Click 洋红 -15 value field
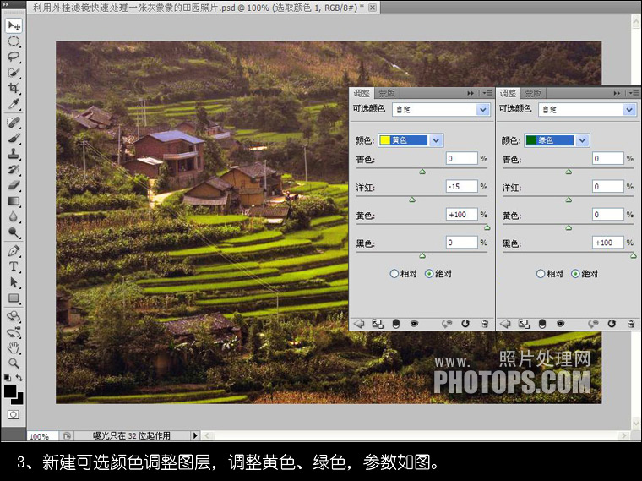Screen dimensions: 642x481 point(462,187)
